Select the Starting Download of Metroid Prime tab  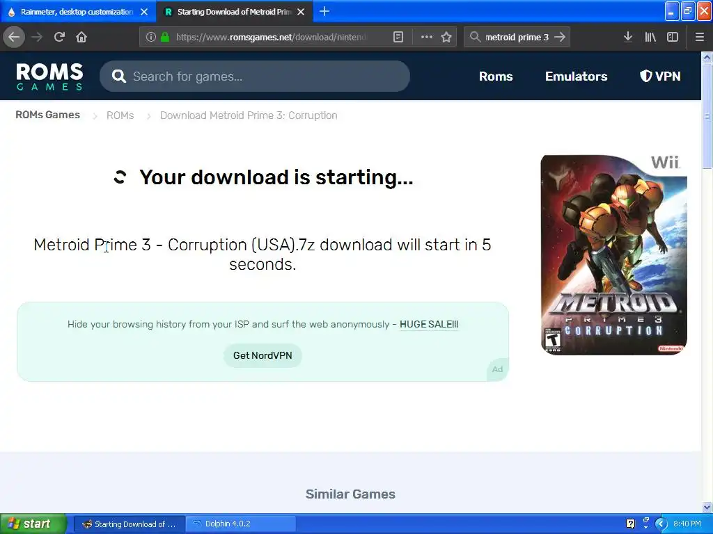point(234,12)
